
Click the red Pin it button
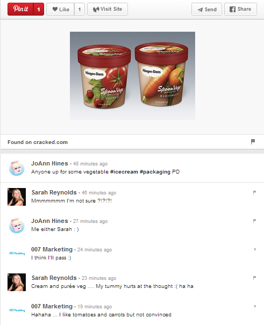coord(20,9)
